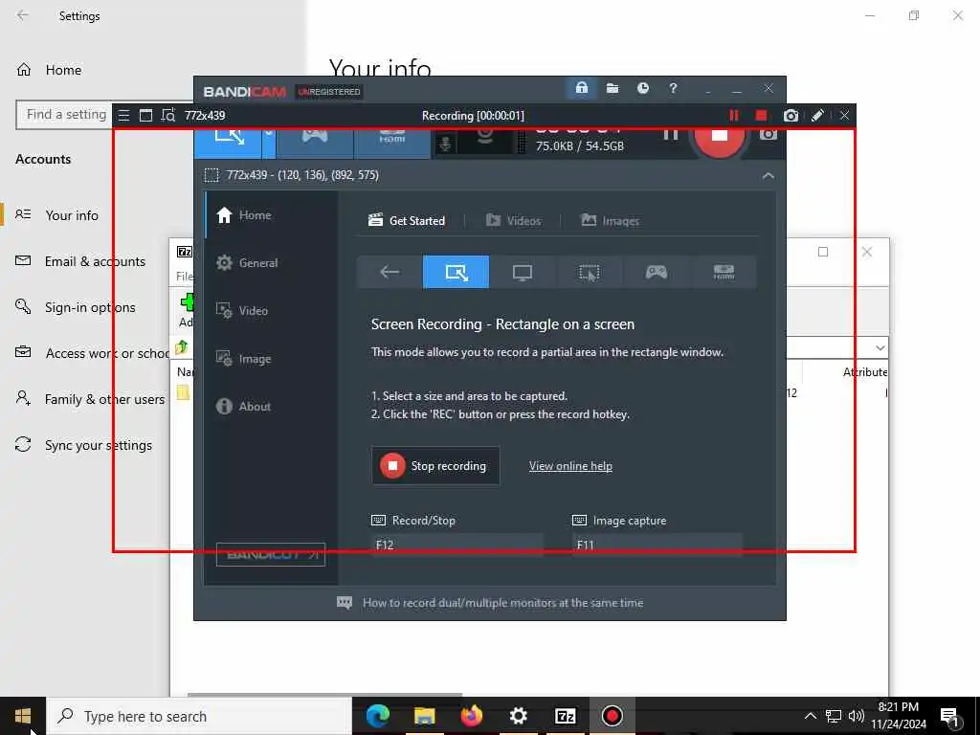This screenshot has width=980, height=735.
Task: Open the View online help link
Action: 570,466
